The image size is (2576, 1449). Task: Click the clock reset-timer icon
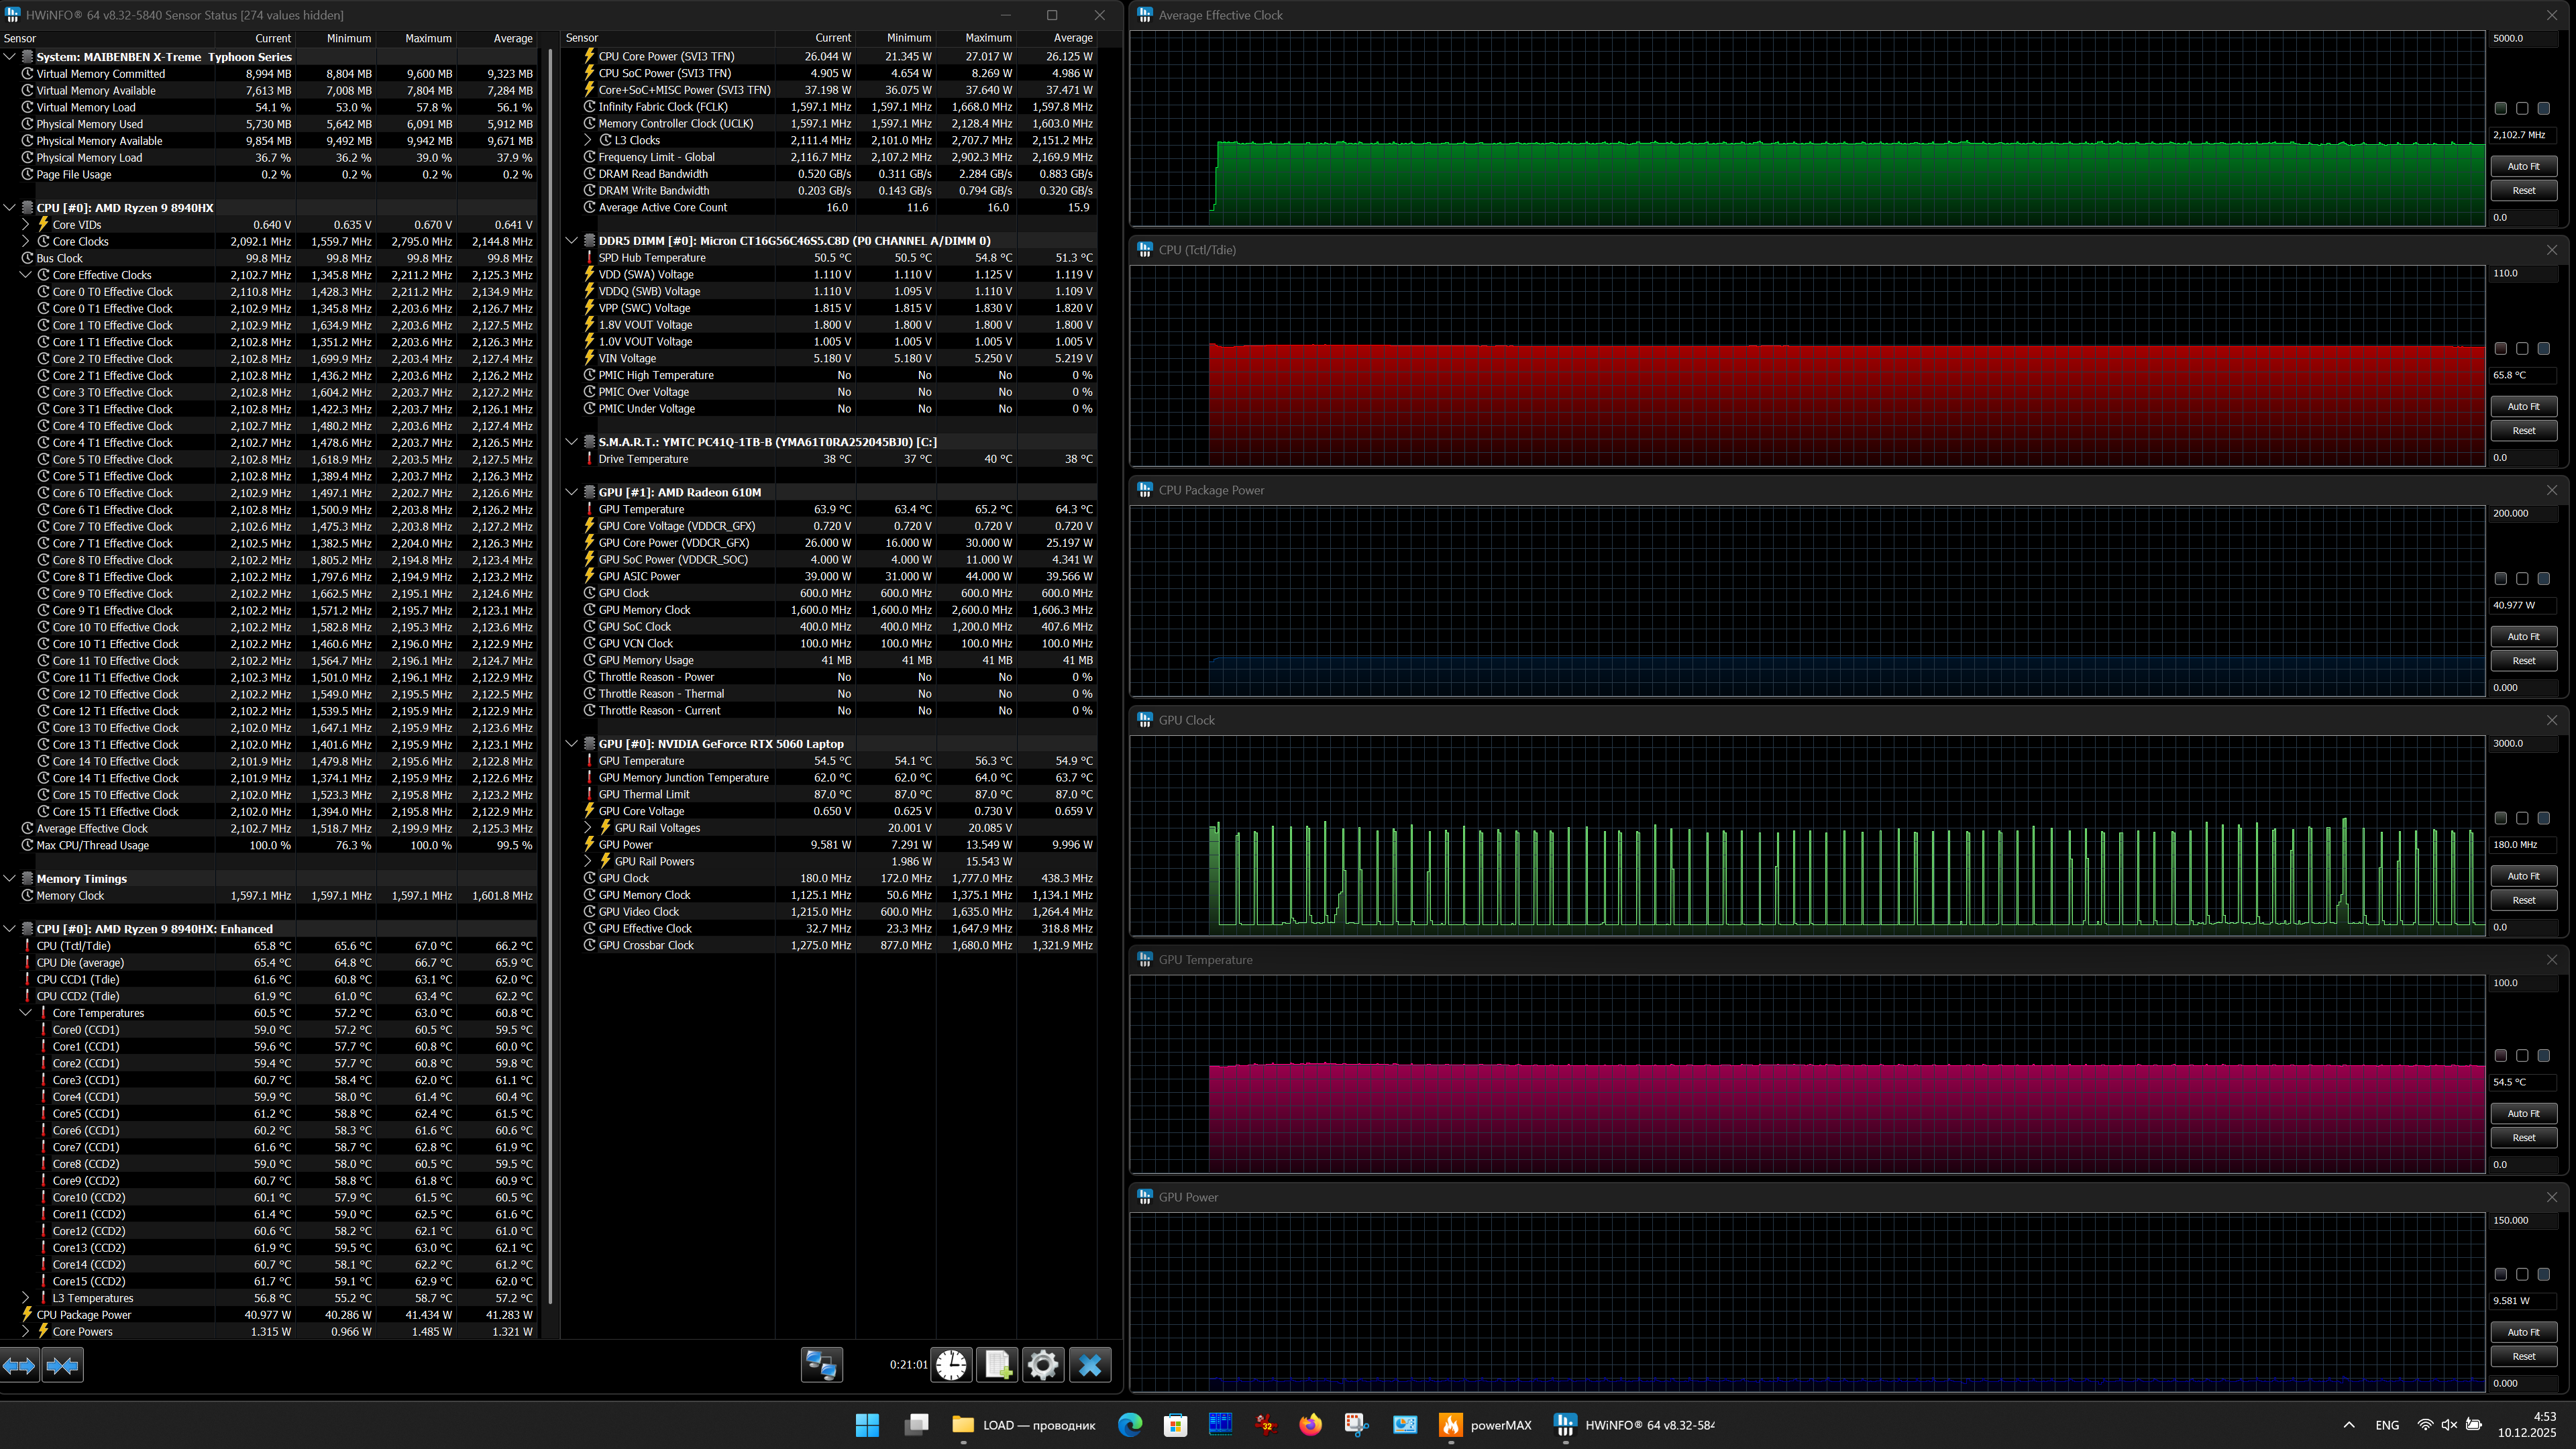pos(951,1365)
